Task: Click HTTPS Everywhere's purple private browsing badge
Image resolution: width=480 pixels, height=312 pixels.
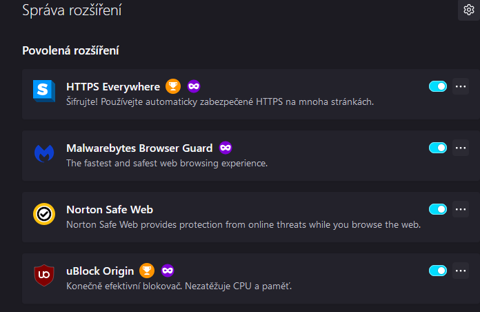Action: click(194, 87)
